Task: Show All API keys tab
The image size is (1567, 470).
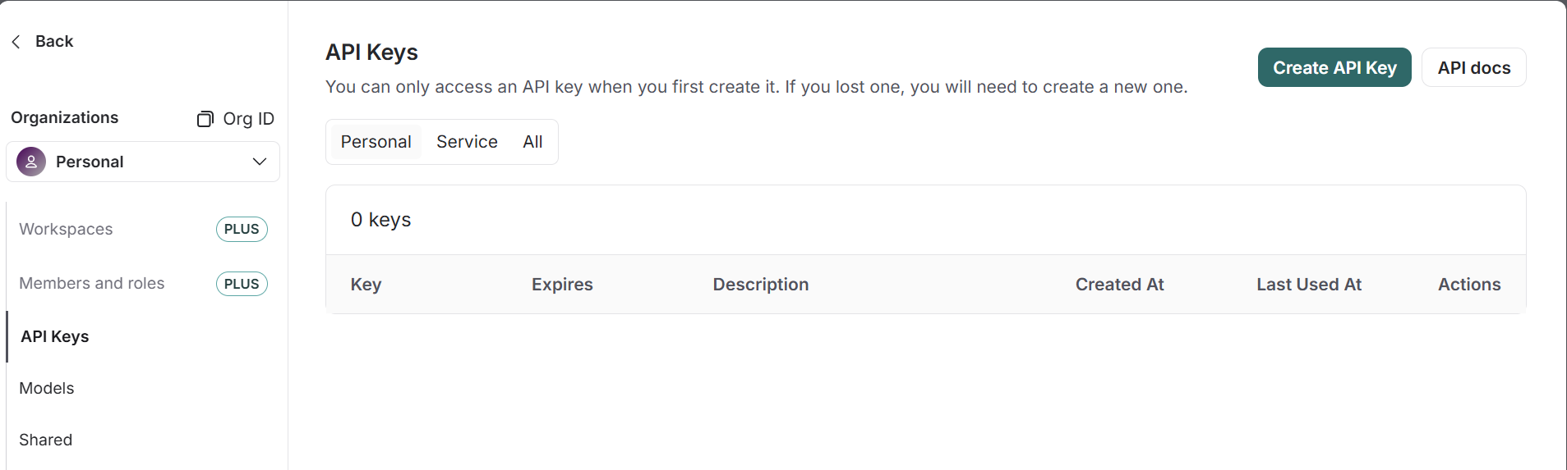Action: pyautogui.click(x=532, y=142)
